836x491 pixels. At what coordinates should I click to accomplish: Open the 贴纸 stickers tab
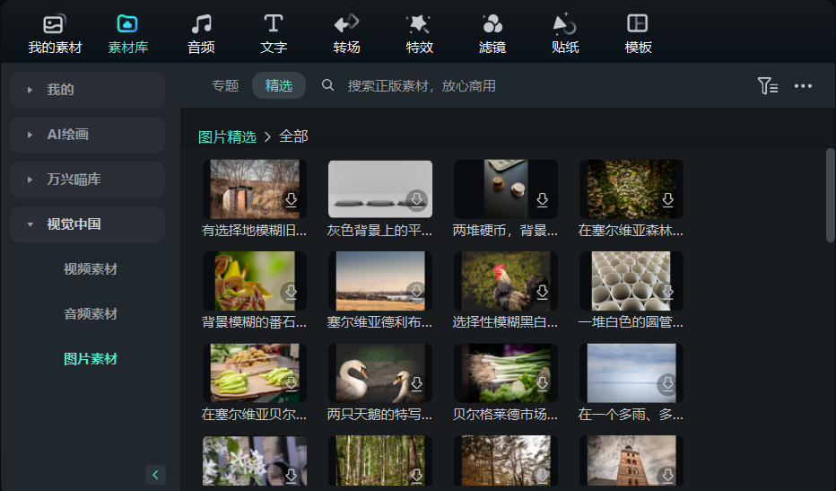[565, 34]
